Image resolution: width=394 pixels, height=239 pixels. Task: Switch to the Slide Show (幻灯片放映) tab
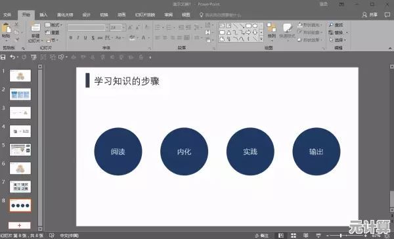pyautogui.click(x=144, y=15)
